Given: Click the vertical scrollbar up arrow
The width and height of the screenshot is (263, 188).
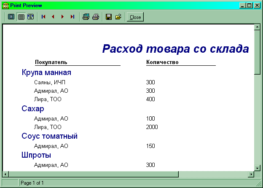Looking at the screenshot, I should tap(257, 28).
